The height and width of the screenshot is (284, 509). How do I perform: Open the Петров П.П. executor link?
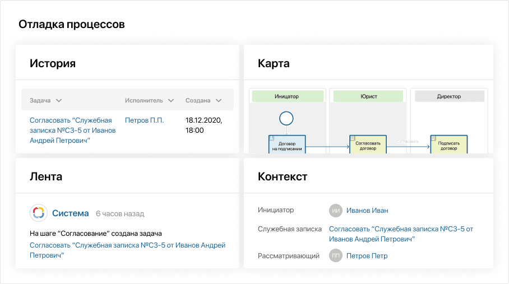coord(144,120)
